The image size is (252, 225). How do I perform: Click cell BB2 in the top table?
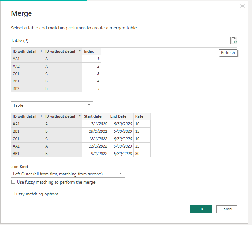(27, 88)
